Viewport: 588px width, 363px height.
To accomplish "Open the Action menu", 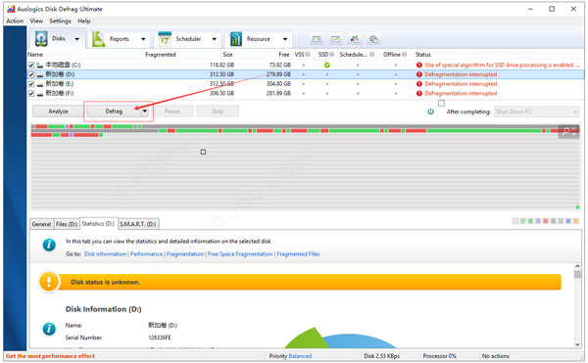I will point(15,21).
